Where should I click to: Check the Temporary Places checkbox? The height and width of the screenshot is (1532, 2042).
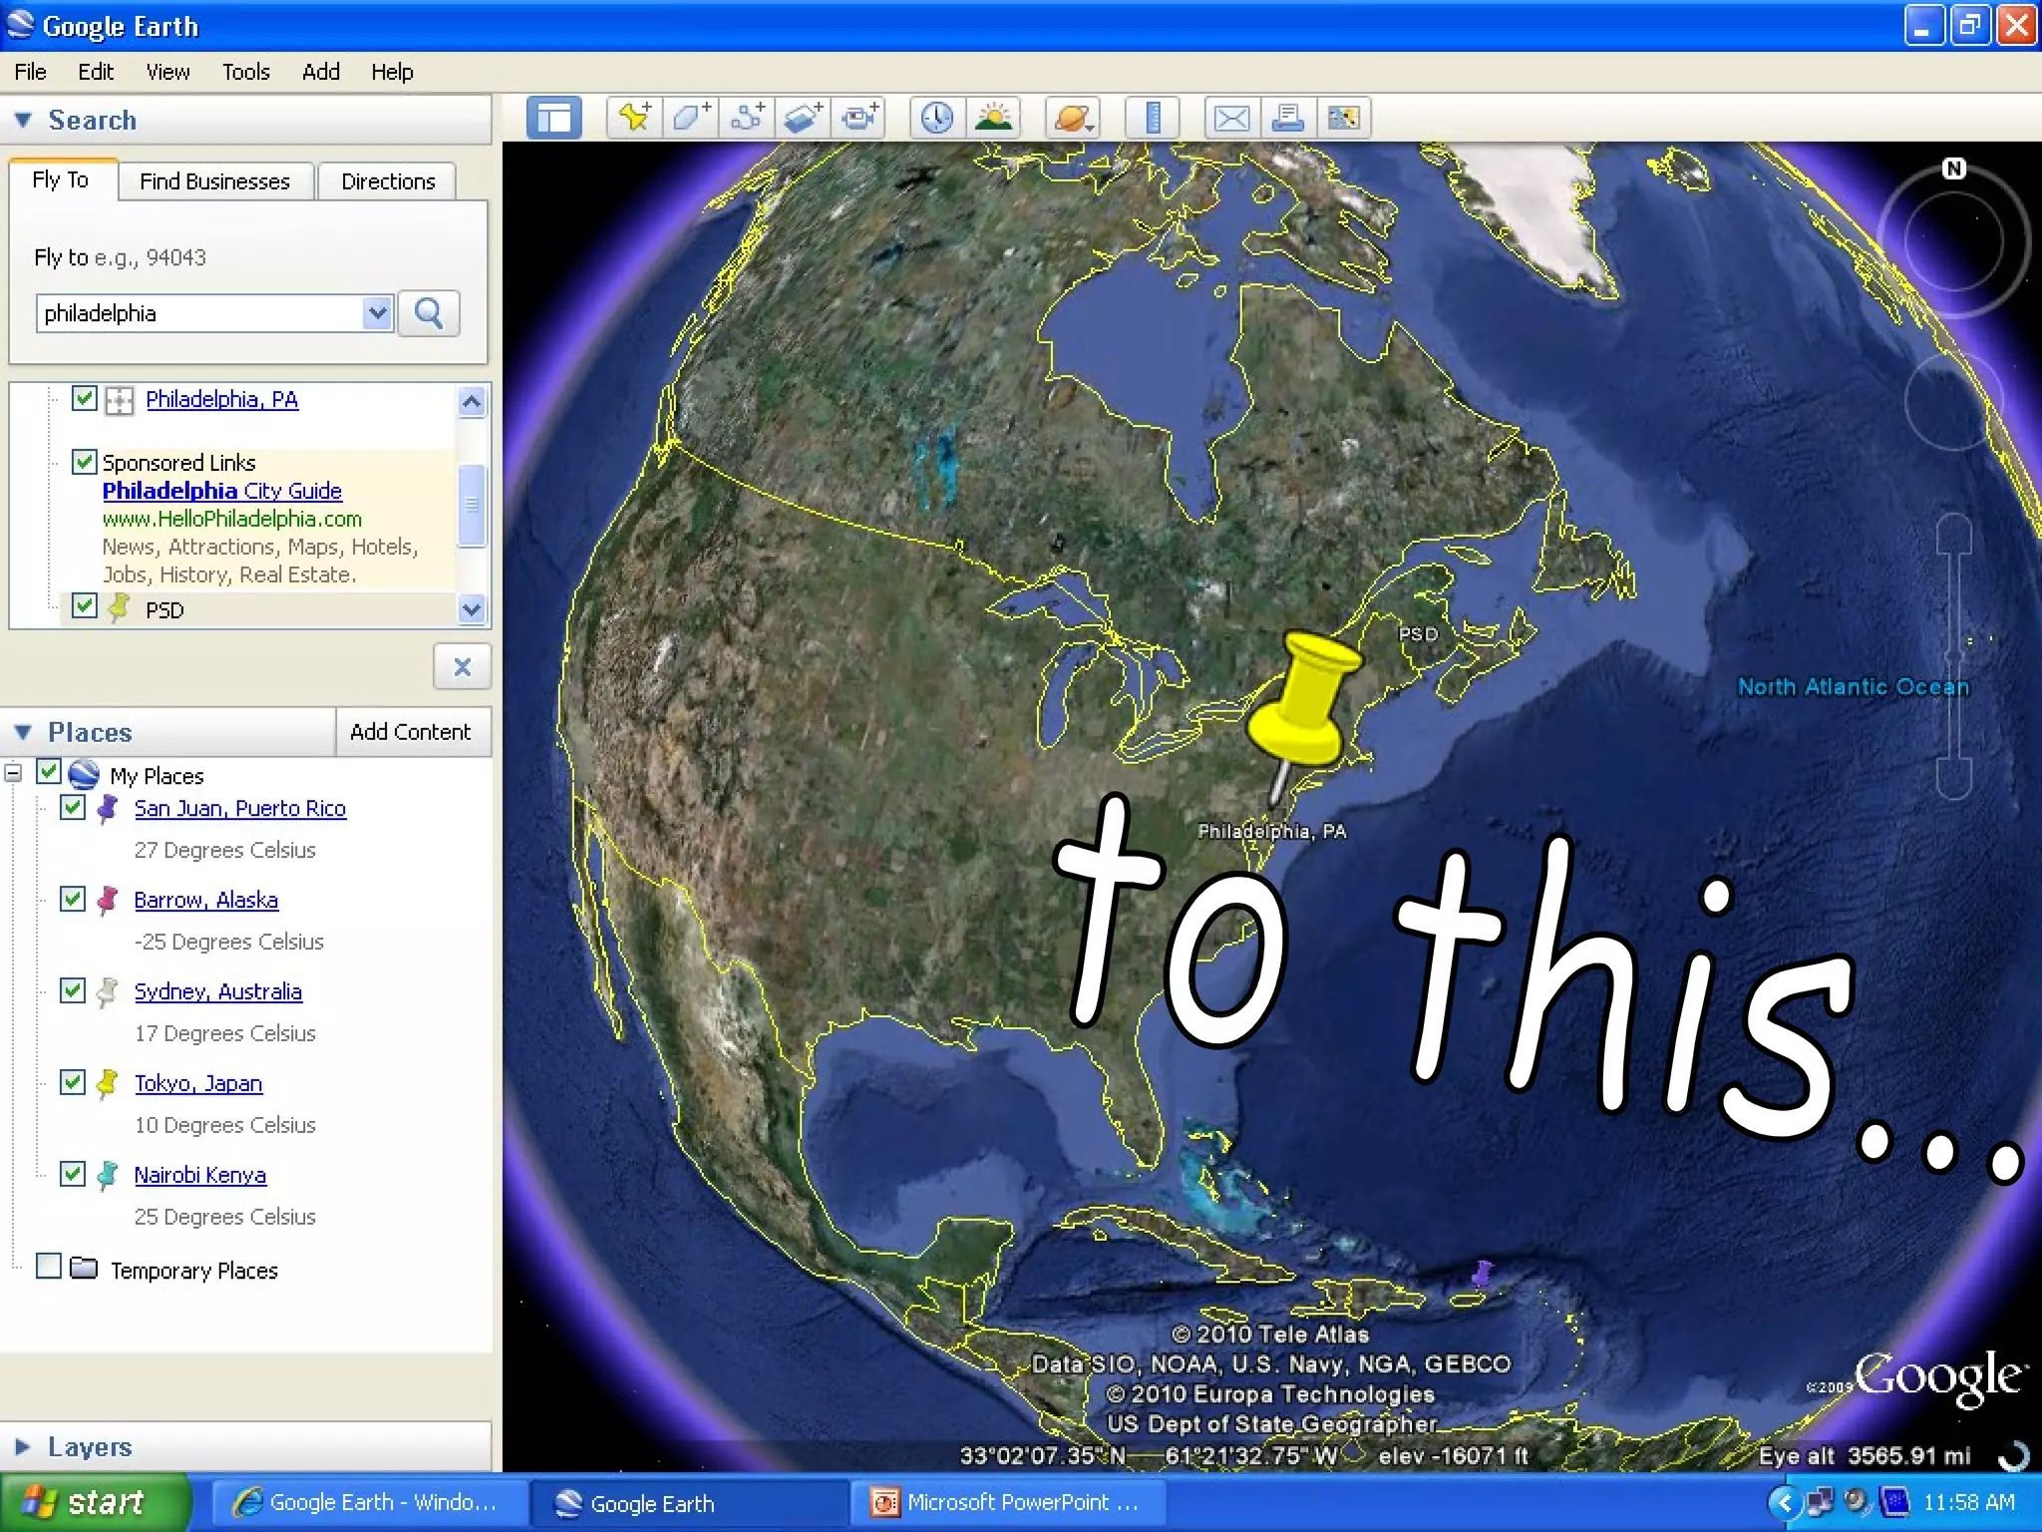click(49, 1266)
